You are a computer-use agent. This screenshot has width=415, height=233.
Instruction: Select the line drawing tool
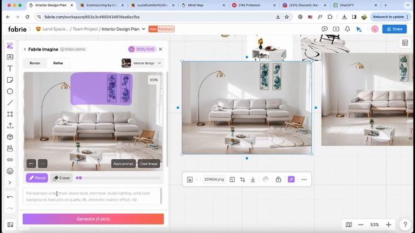point(10,103)
